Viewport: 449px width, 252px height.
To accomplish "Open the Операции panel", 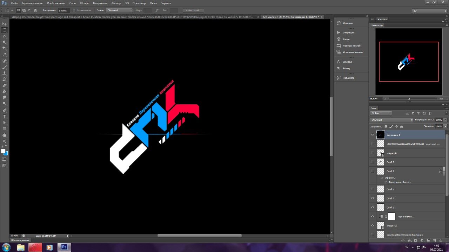I will tap(348, 33).
